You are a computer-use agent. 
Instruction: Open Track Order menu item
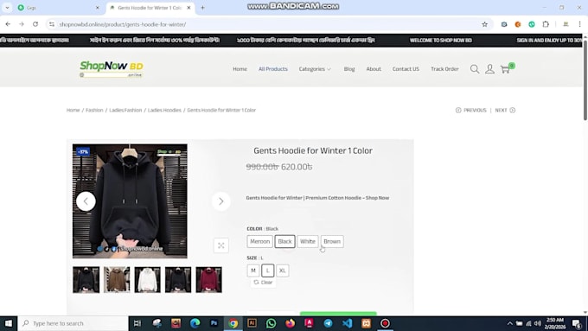(x=444, y=69)
